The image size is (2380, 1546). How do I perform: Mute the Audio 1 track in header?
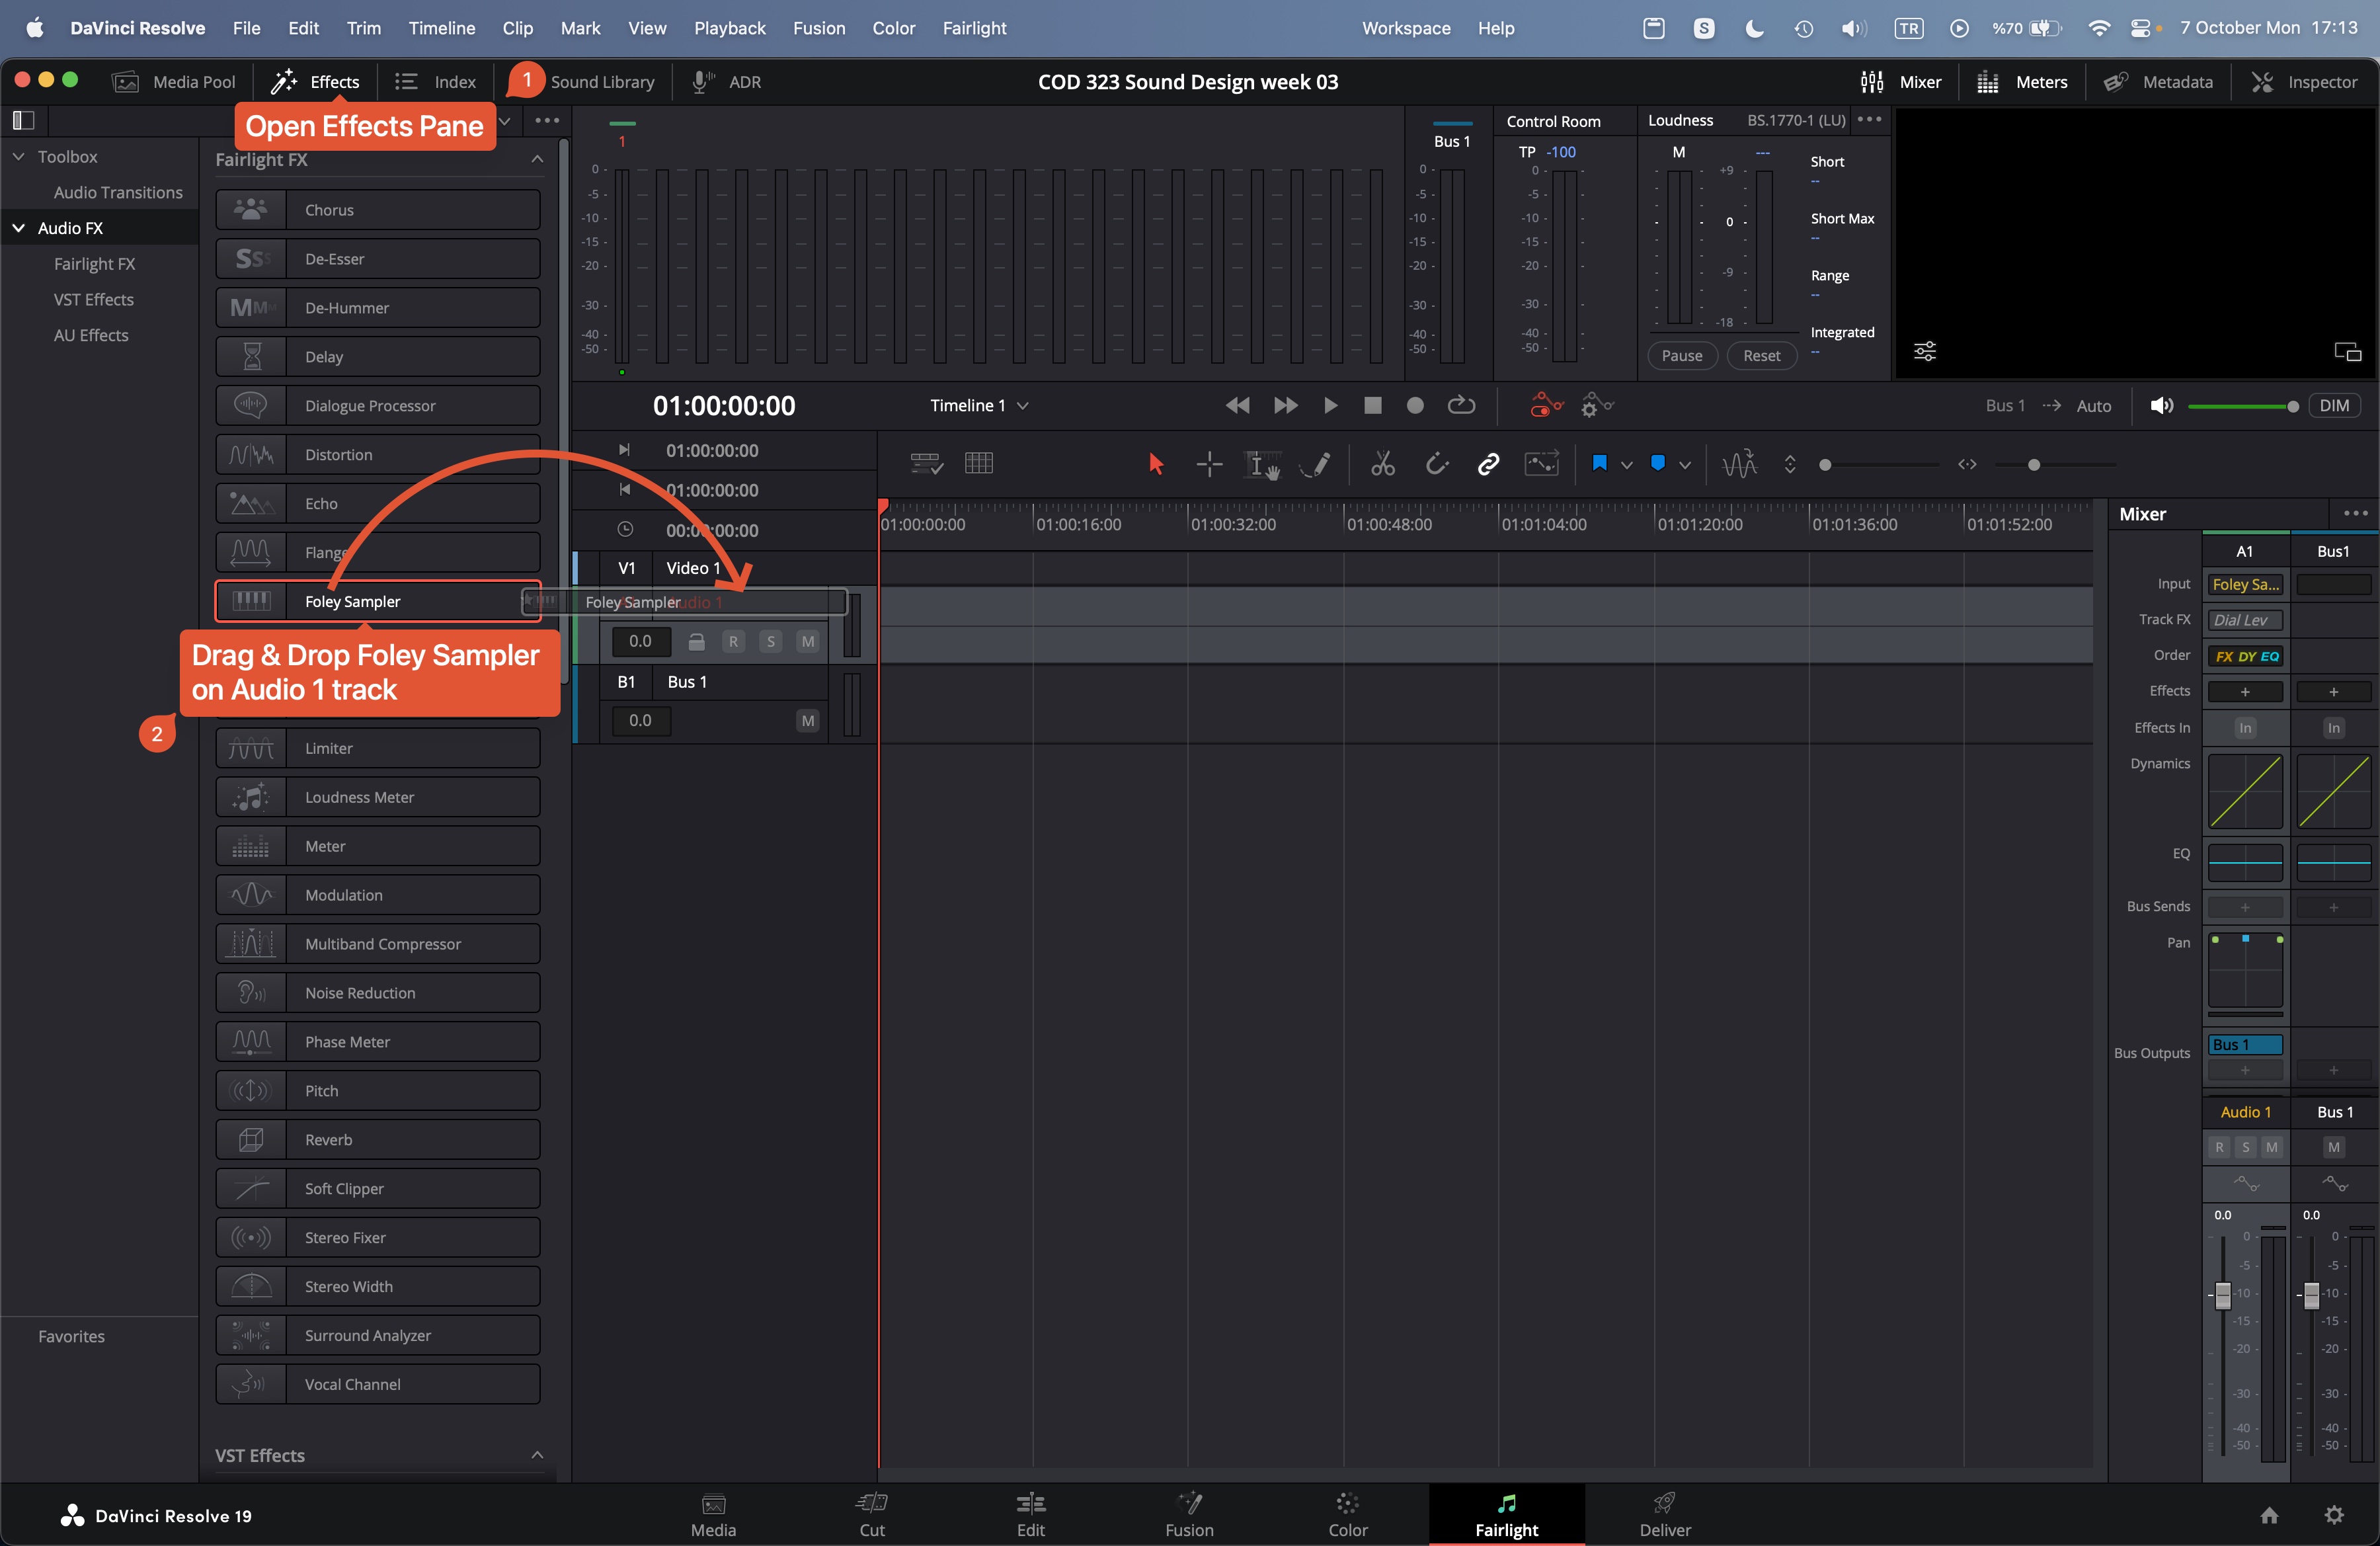pos(807,641)
